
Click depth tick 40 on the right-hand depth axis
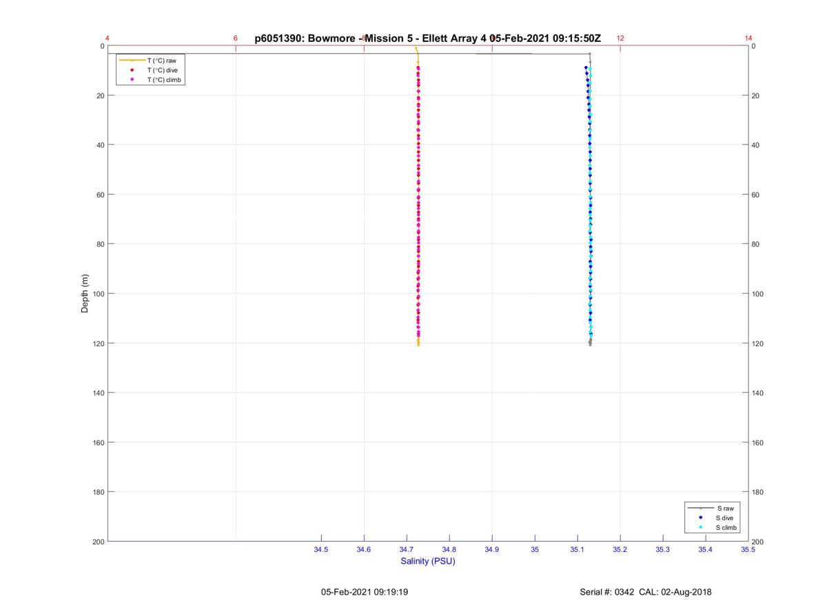755,145
